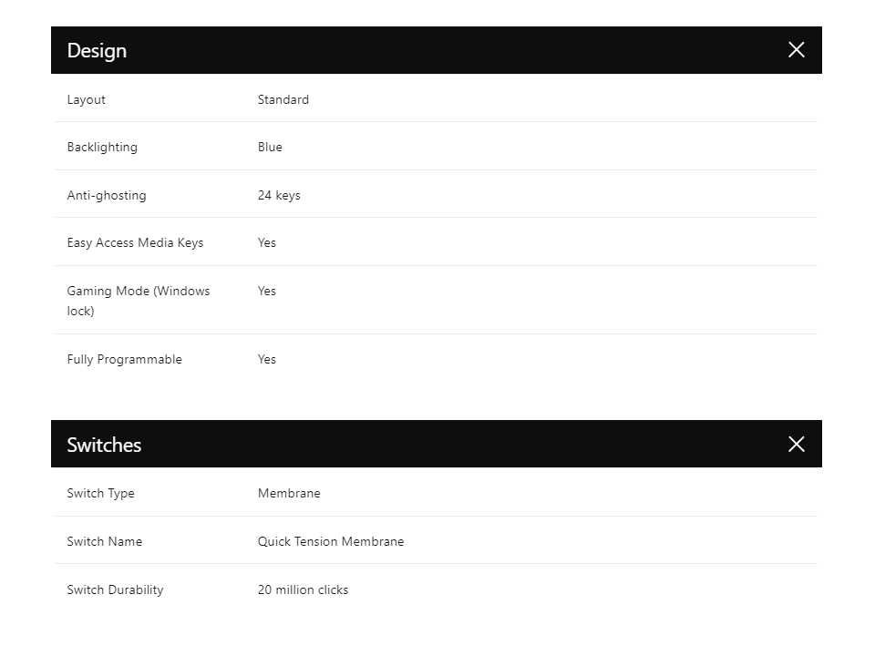The height and width of the screenshot is (656, 875).
Task: Select the 20 million clicks value
Action: pos(303,589)
